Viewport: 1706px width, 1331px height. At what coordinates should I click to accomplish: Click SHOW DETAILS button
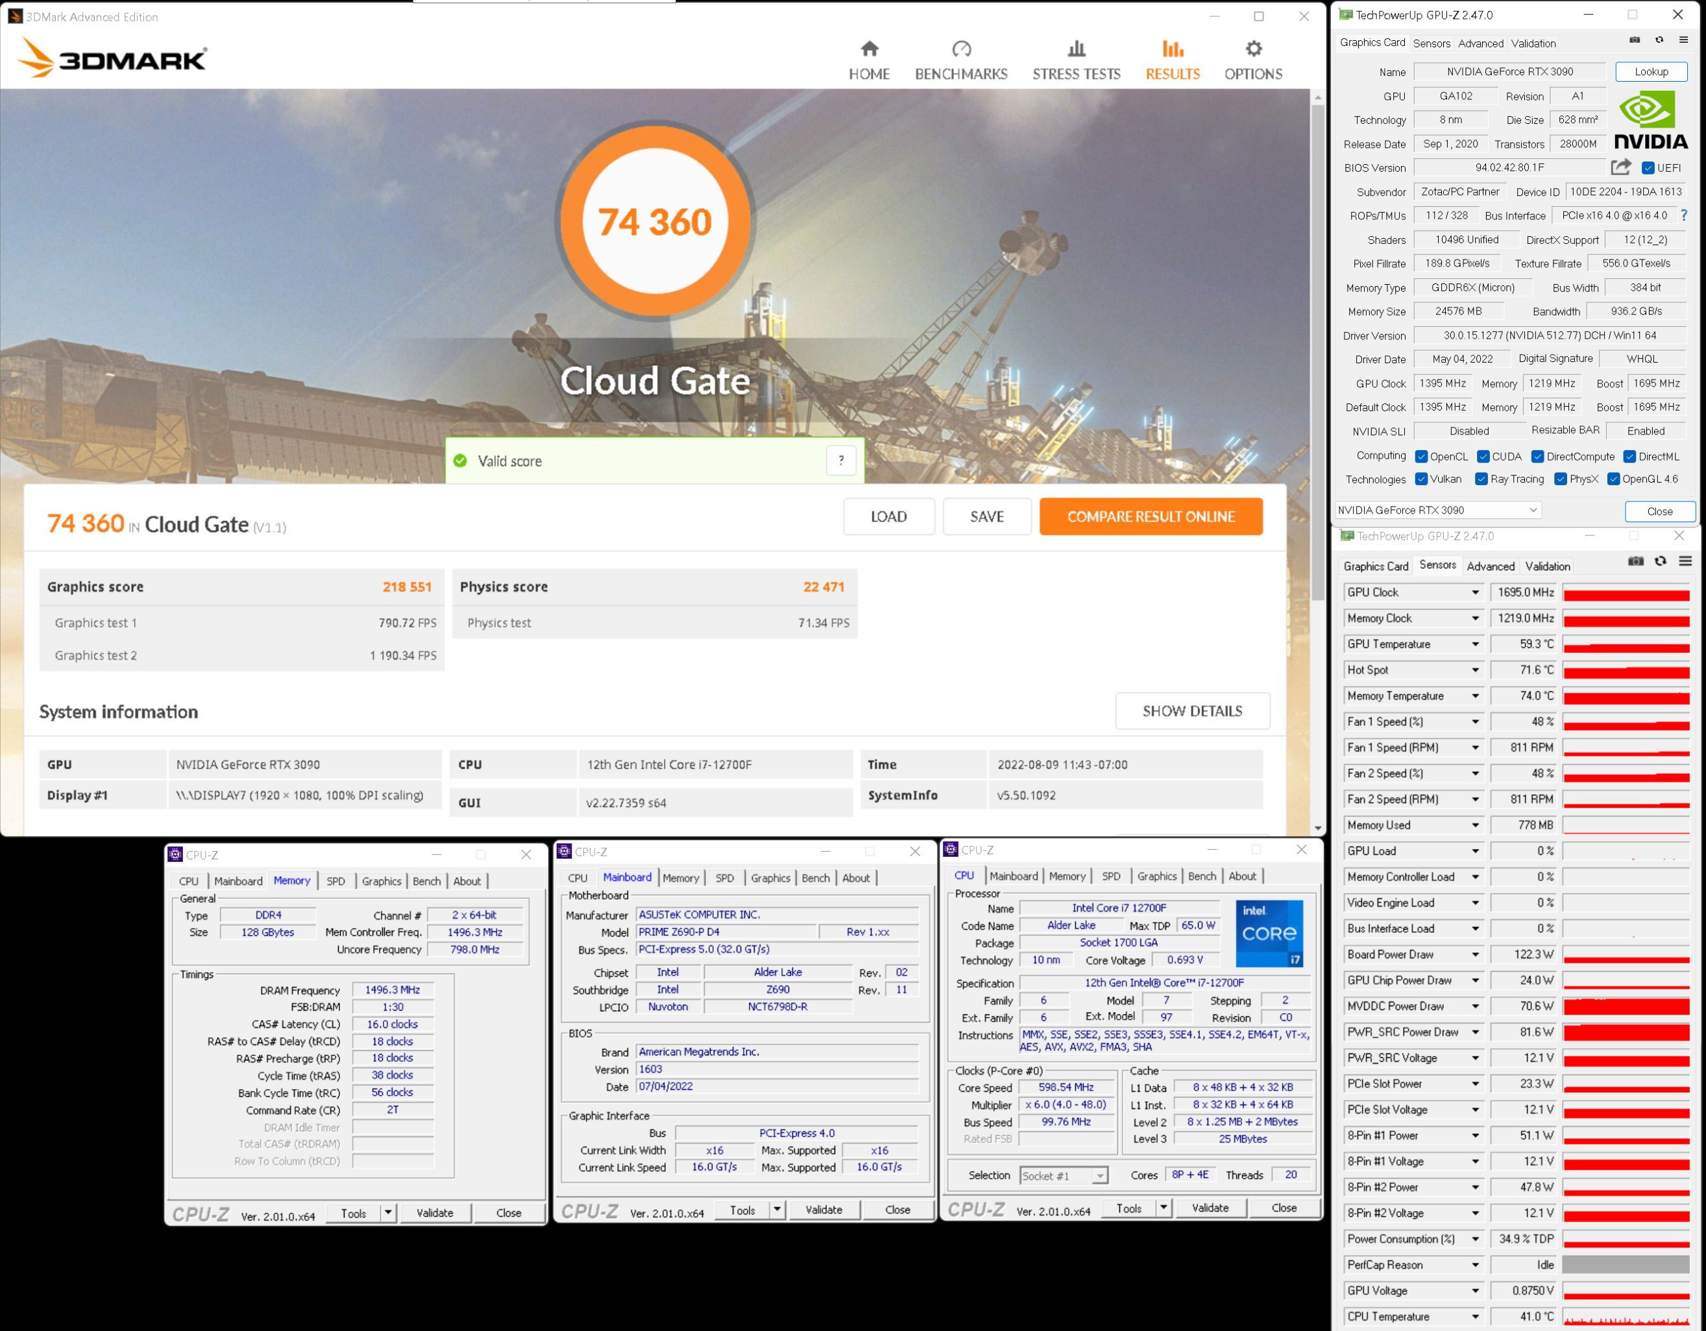1192,710
